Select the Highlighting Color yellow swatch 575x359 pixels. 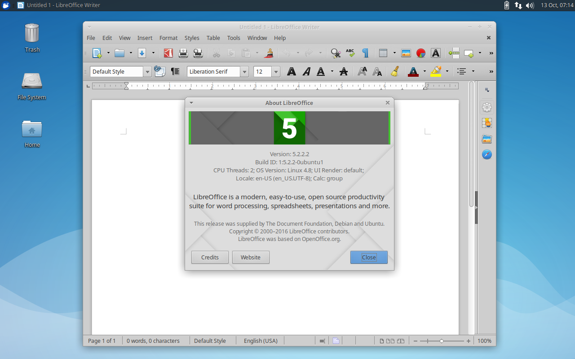435,74
